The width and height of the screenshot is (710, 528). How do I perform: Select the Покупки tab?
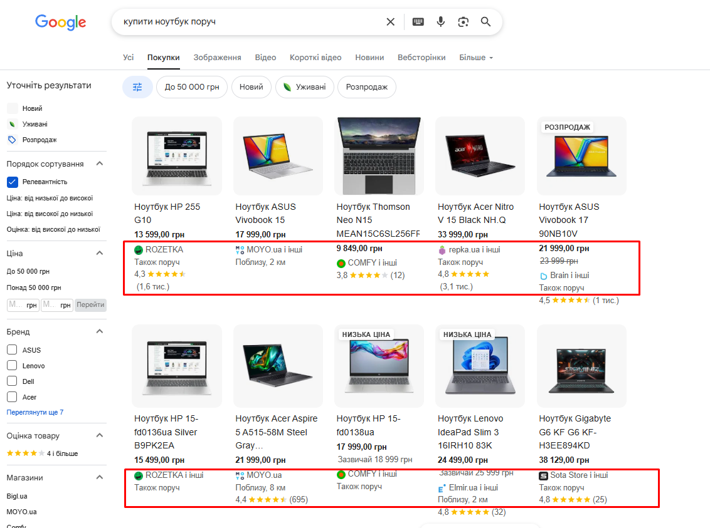(164, 58)
